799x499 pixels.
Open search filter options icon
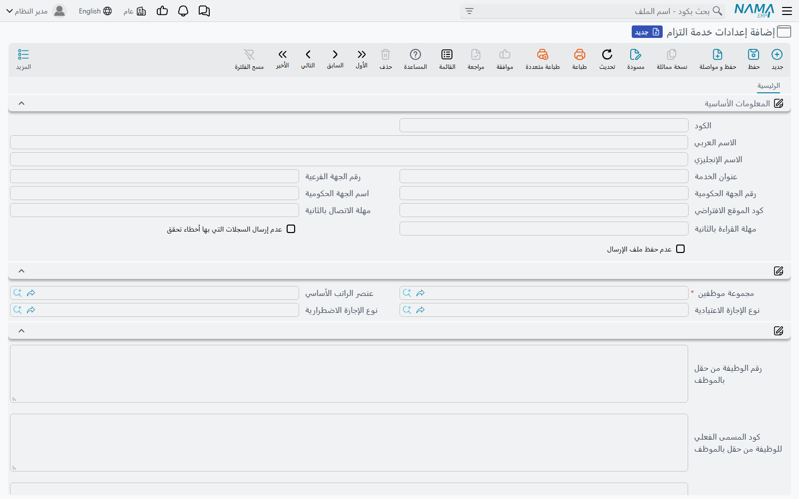[x=469, y=11]
